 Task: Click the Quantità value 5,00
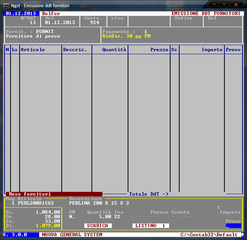(x=105, y=217)
